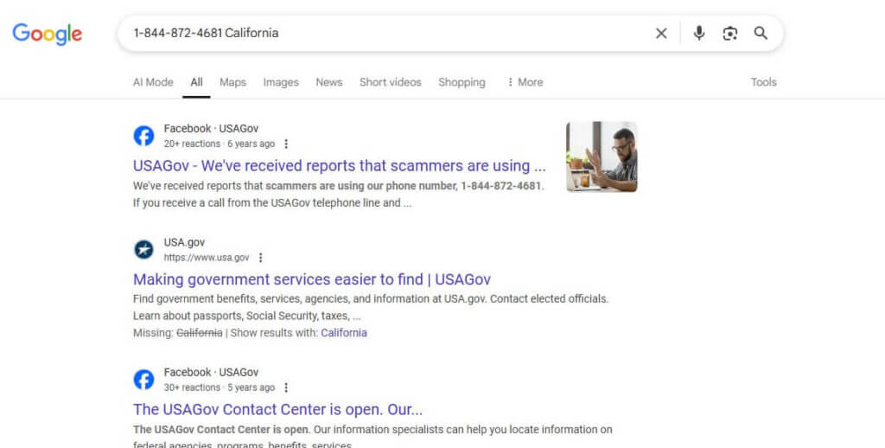Switch to the Shopping tab
Viewport: 885px width, 448px height.
(462, 82)
